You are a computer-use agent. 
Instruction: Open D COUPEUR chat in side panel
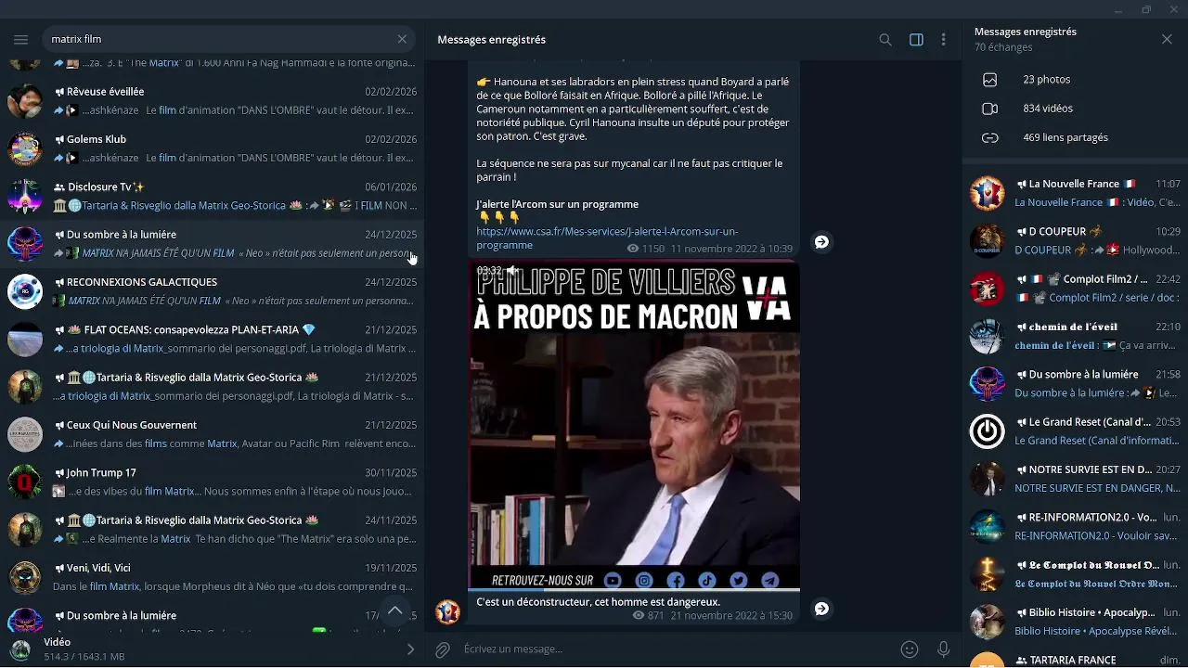[x=1075, y=240]
